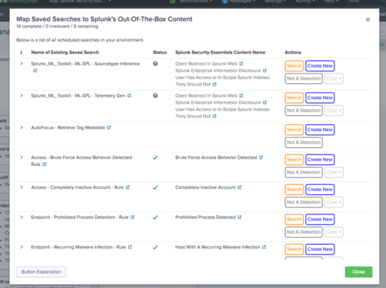Mark Telemetry Gen search as Not A Detection
The image size is (386, 288).
pyautogui.click(x=303, y=111)
